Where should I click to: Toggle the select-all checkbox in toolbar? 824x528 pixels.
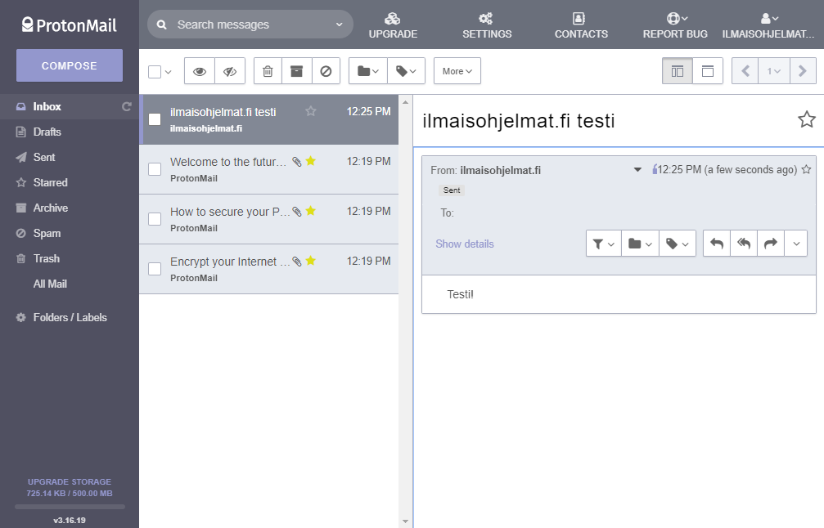[x=155, y=71]
